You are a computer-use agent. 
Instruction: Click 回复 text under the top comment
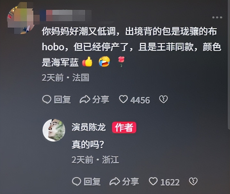[62, 100]
